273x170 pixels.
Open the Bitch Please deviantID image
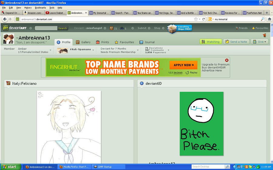click(201, 124)
